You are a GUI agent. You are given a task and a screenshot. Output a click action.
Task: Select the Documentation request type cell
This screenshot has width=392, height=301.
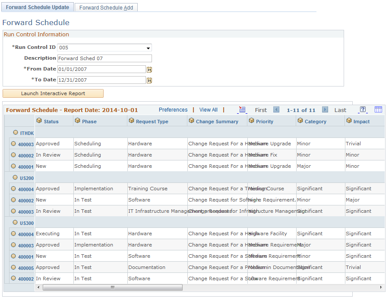point(158,267)
